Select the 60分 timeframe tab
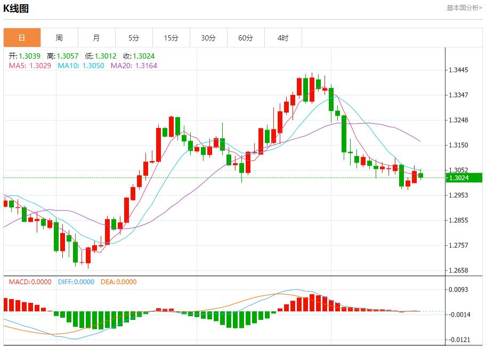The image size is (486, 346). [x=246, y=38]
